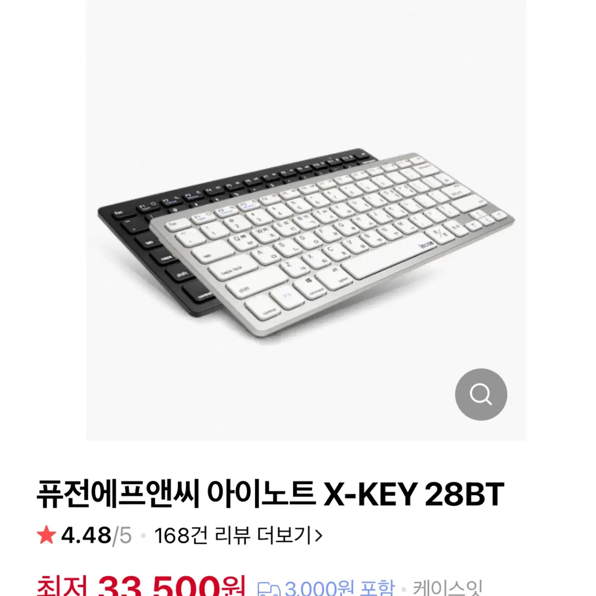Tap the logo on the silver keyboard
Viewport: 596px width, 596px height.
427,244
